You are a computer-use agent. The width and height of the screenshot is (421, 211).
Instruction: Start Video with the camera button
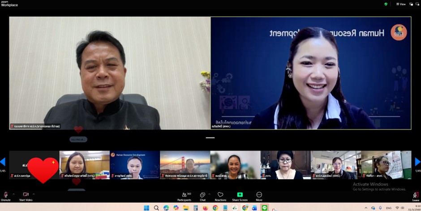26,196
